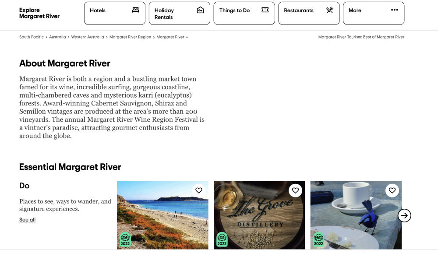Click the three dots More icon
438x253 pixels.
tap(395, 10)
